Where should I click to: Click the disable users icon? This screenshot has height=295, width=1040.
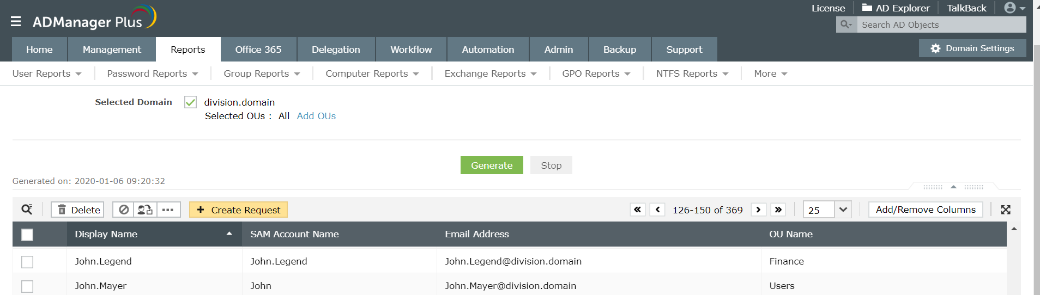tap(124, 210)
